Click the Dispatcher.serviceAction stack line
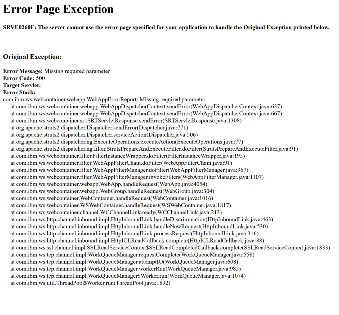Image resolution: width=339 pixels, height=315 pixels. [104, 135]
